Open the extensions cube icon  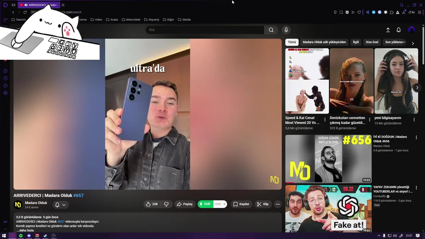coord(391,12)
